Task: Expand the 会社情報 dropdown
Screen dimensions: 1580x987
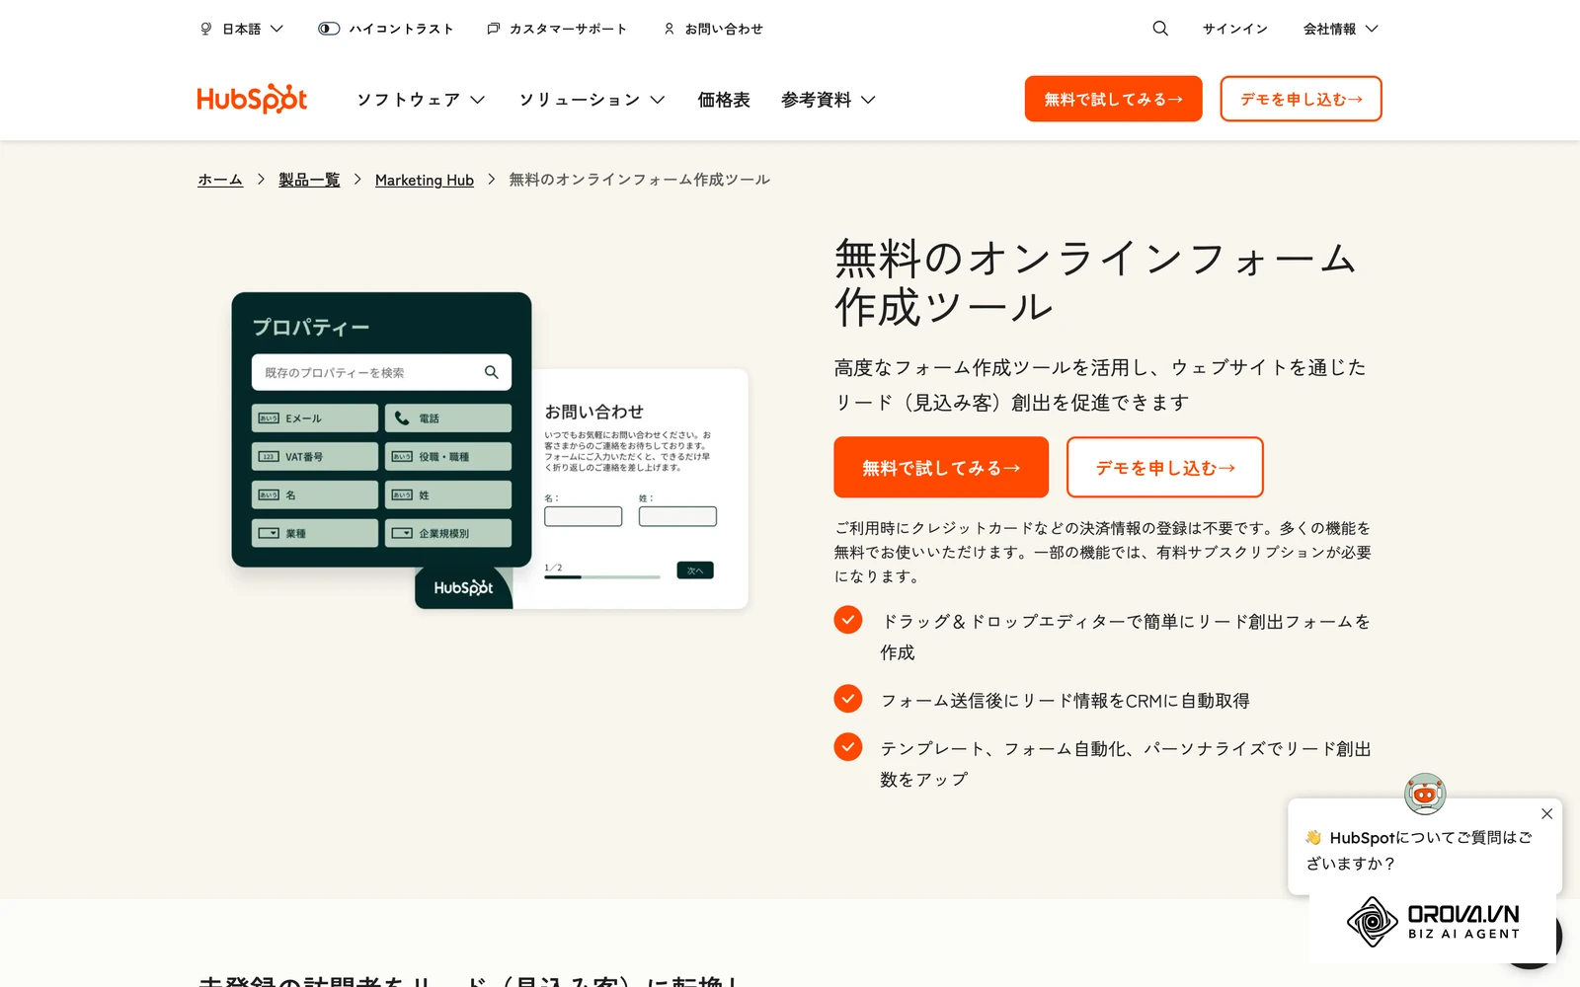Action: click(x=1340, y=29)
